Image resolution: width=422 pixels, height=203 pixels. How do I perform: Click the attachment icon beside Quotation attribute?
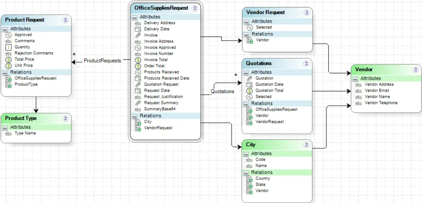[x=250, y=78]
